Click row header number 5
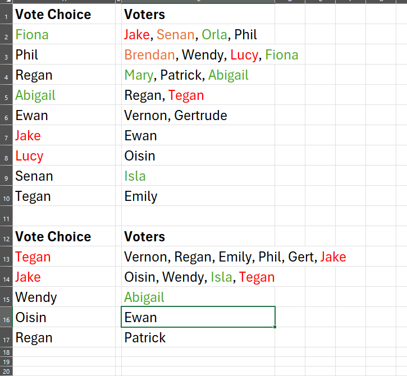The height and width of the screenshot is (376, 407). [6, 95]
